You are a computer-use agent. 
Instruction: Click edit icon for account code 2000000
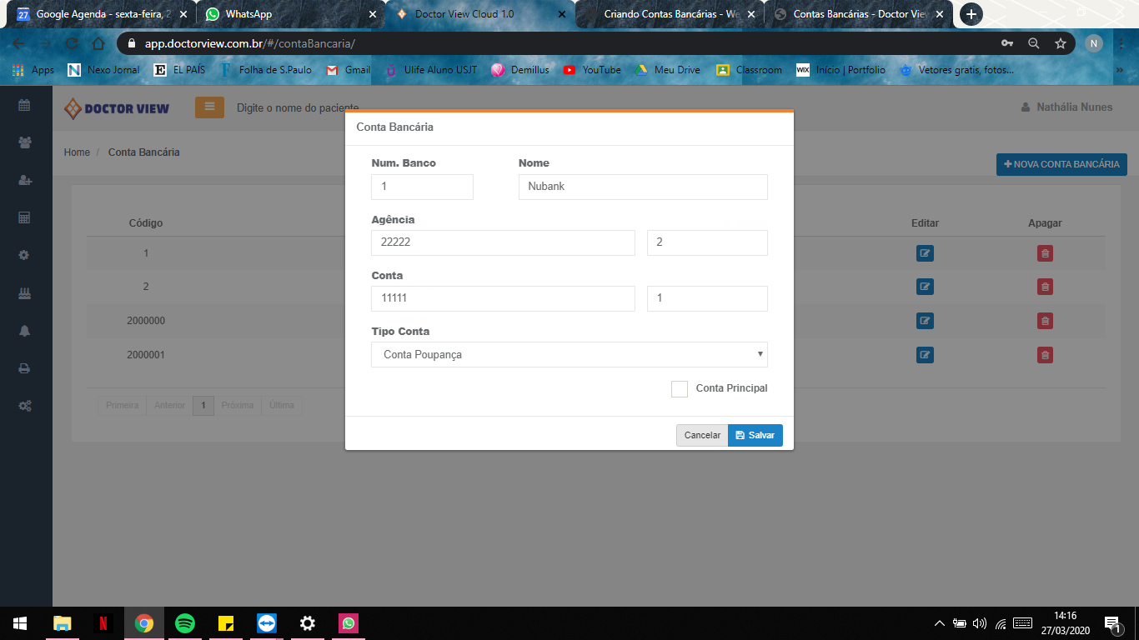[924, 321]
